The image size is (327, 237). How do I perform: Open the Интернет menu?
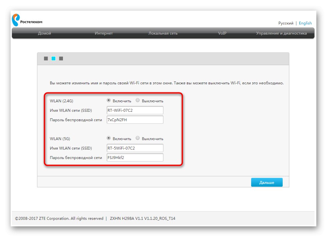pos(104,33)
